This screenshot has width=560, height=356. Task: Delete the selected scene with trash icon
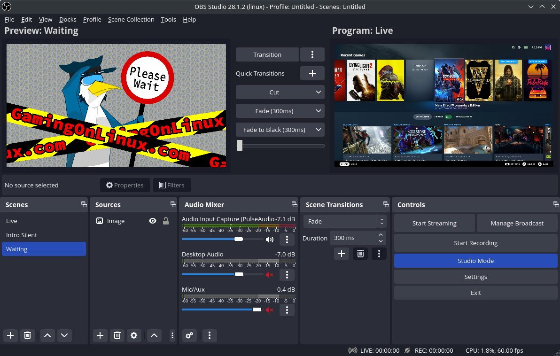click(28, 335)
